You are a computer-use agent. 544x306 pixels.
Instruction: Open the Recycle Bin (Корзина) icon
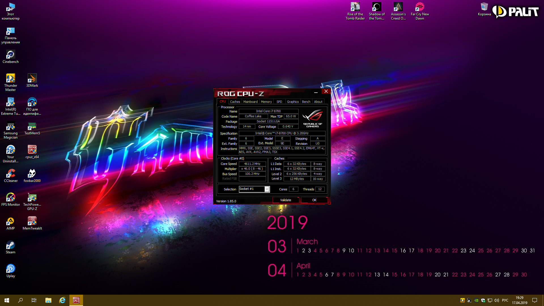point(484,7)
